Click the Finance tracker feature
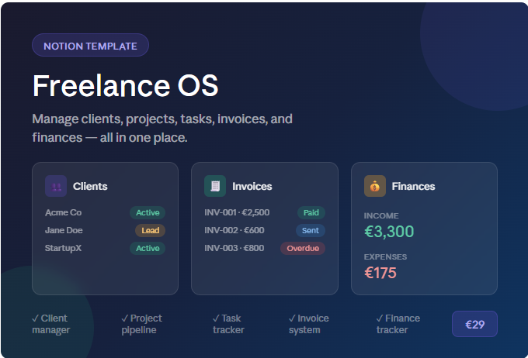 398,324
